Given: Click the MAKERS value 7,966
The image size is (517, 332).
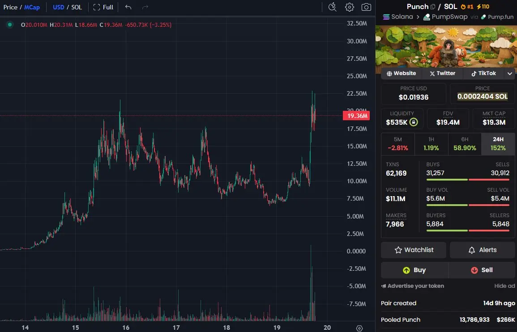Looking at the screenshot, I should click(395, 224).
